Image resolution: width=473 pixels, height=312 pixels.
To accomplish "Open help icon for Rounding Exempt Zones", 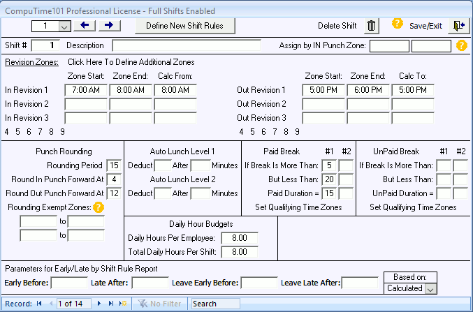I will coord(99,207).
